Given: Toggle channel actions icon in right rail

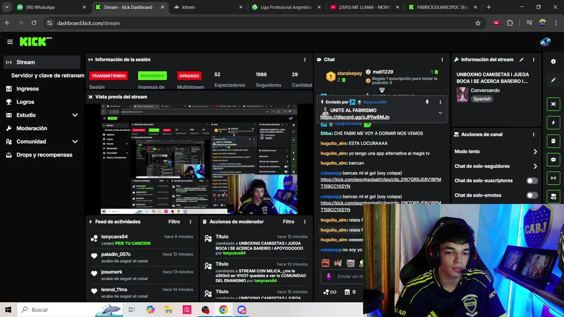Looking at the screenshot, I should tap(553, 196).
